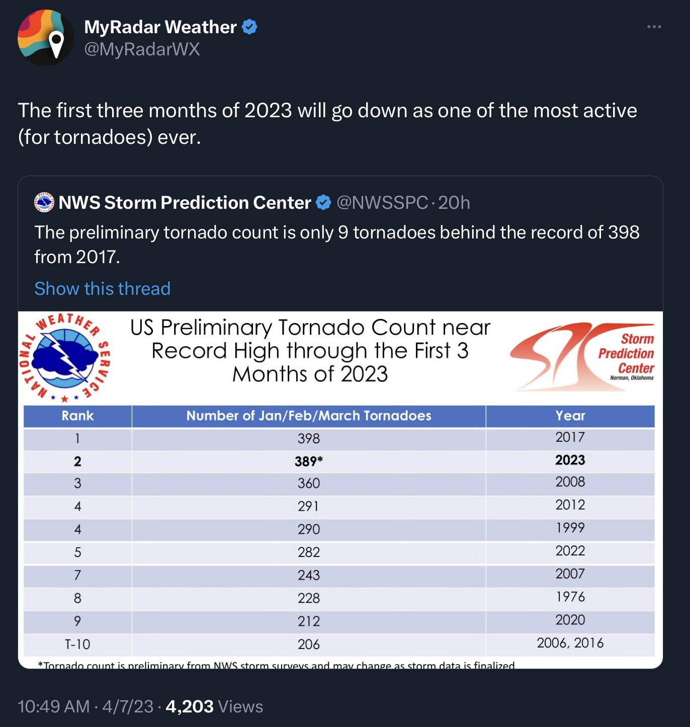This screenshot has height=727, width=690.
Task: Click NWS Storm Prediction Center small avatar
Action: (x=44, y=202)
